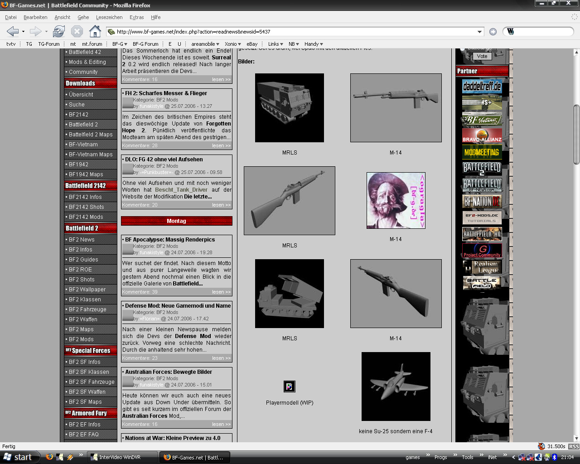Viewport: 580px width, 464px height.
Task: Open the daddeltreff.de partner banner
Action: click(482, 86)
